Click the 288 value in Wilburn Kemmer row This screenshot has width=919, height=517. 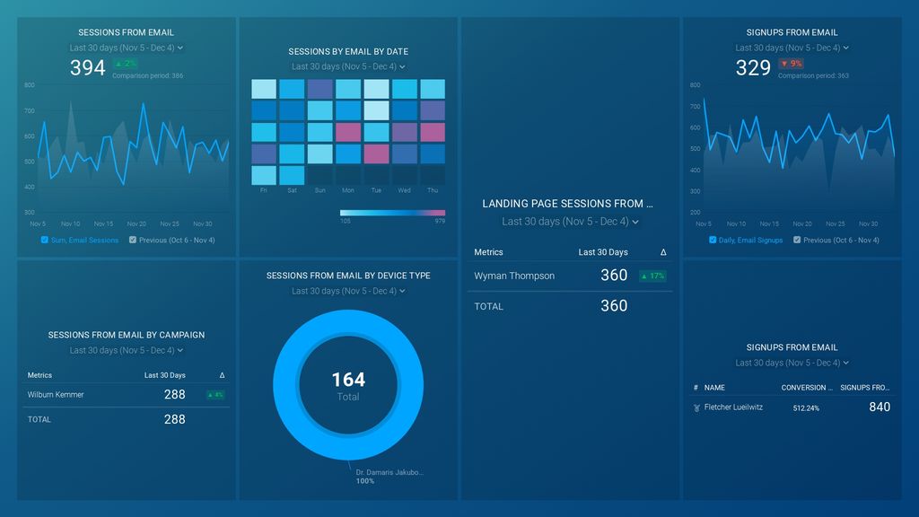click(175, 395)
